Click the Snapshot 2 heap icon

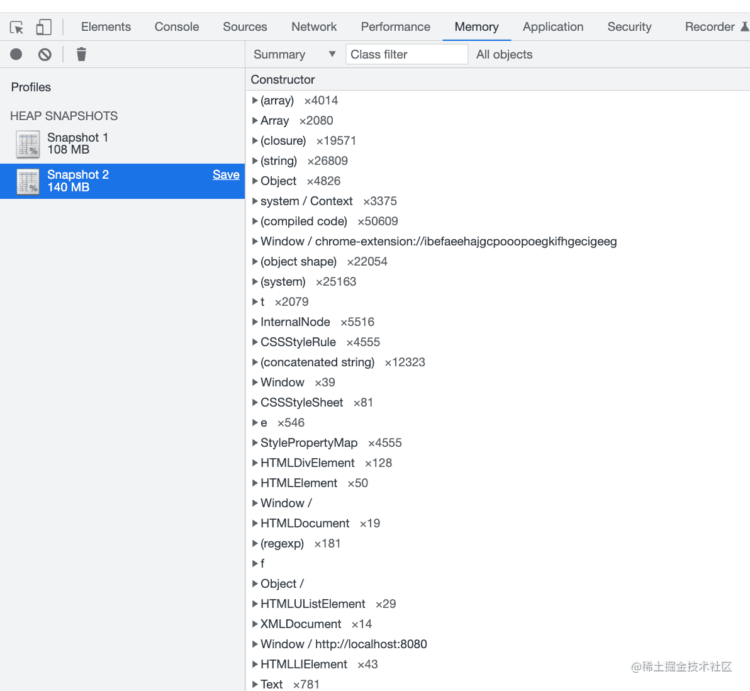[28, 181]
